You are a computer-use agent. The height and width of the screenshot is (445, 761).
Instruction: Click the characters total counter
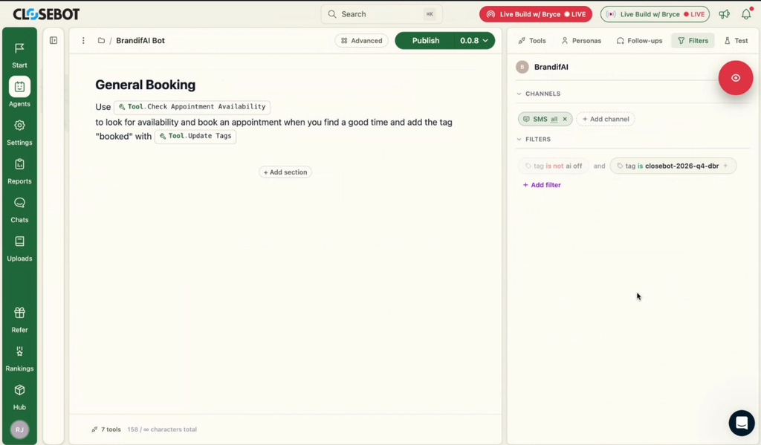162,429
